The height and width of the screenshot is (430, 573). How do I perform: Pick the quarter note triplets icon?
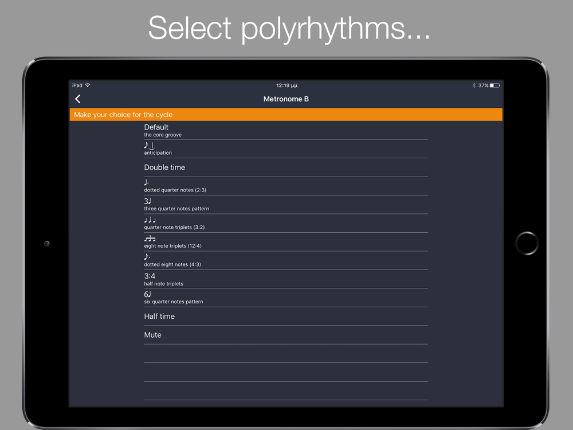click(150, 220)
